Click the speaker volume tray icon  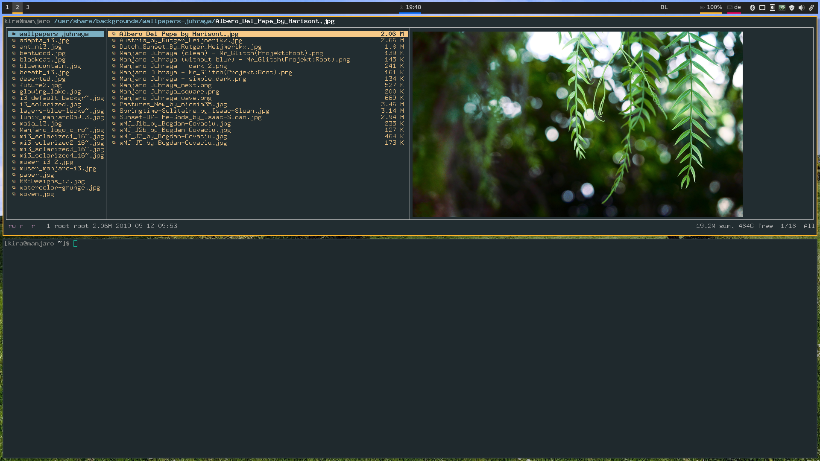(802, 7)
